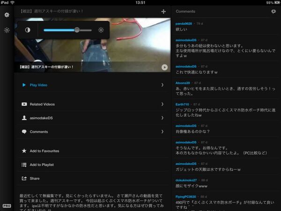
Task: Select the comment 肖像権あるのかな?
Action: (192, 131)
